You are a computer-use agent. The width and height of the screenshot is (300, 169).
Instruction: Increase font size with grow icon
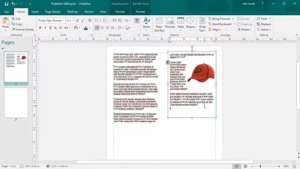(77, 21)
